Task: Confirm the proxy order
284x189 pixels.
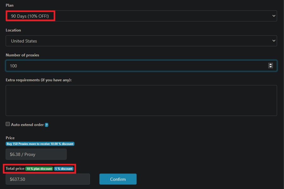Action: coord(118,179)
